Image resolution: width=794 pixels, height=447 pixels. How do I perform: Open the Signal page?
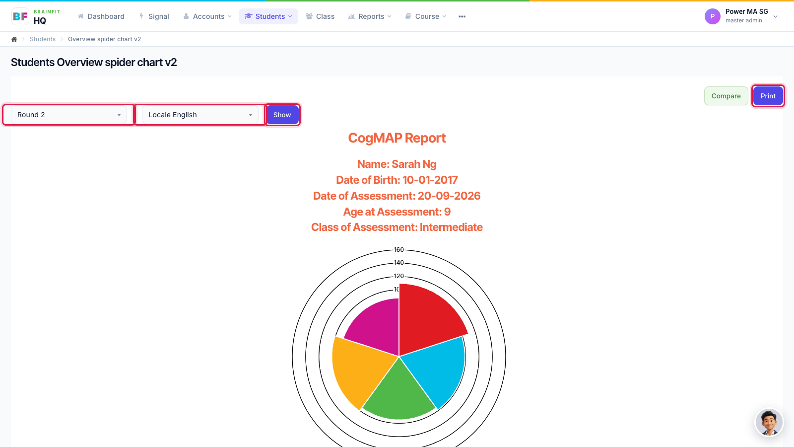point(154,16)
